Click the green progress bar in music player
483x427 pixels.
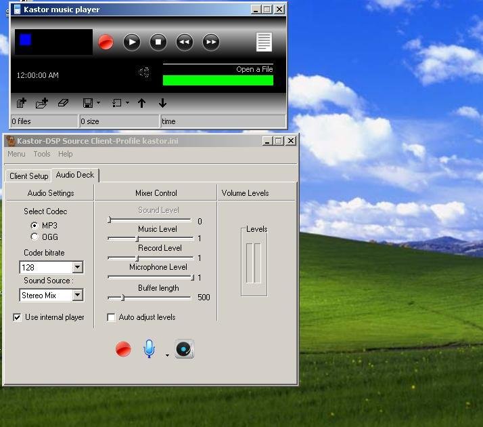point(218,80)
